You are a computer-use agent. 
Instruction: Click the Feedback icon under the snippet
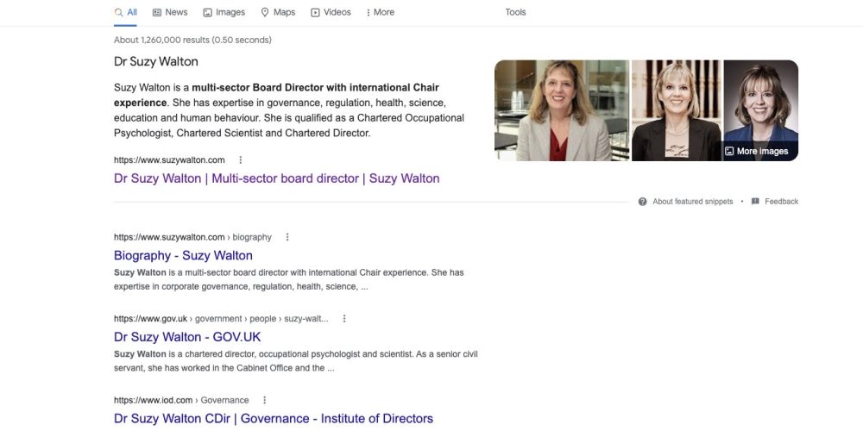[755, 202]
